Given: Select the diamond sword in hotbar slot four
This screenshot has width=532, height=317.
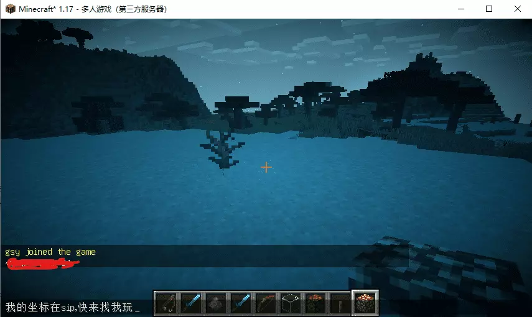Looking at the screenshot, I should tap(241, 303).
